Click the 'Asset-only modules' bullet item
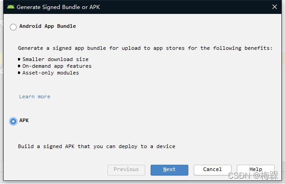This screenshot has height=184, width=285. [x=50, y=73]
